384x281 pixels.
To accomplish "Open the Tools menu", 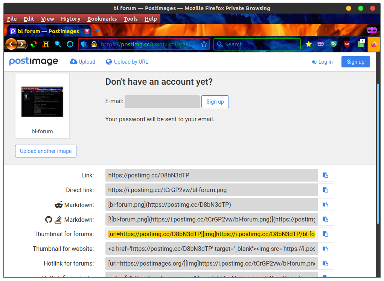I will (x=131, y=19).
